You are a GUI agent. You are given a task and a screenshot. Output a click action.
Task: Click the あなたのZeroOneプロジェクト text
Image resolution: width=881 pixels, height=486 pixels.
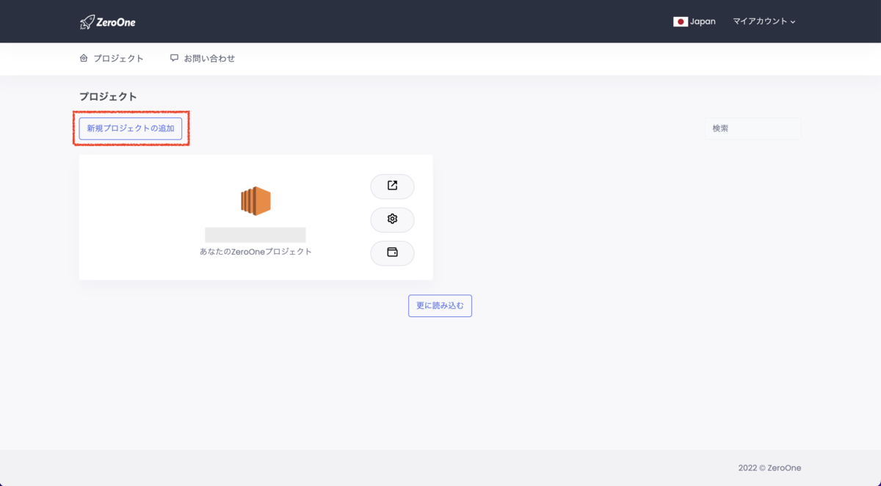pos(255,252)
